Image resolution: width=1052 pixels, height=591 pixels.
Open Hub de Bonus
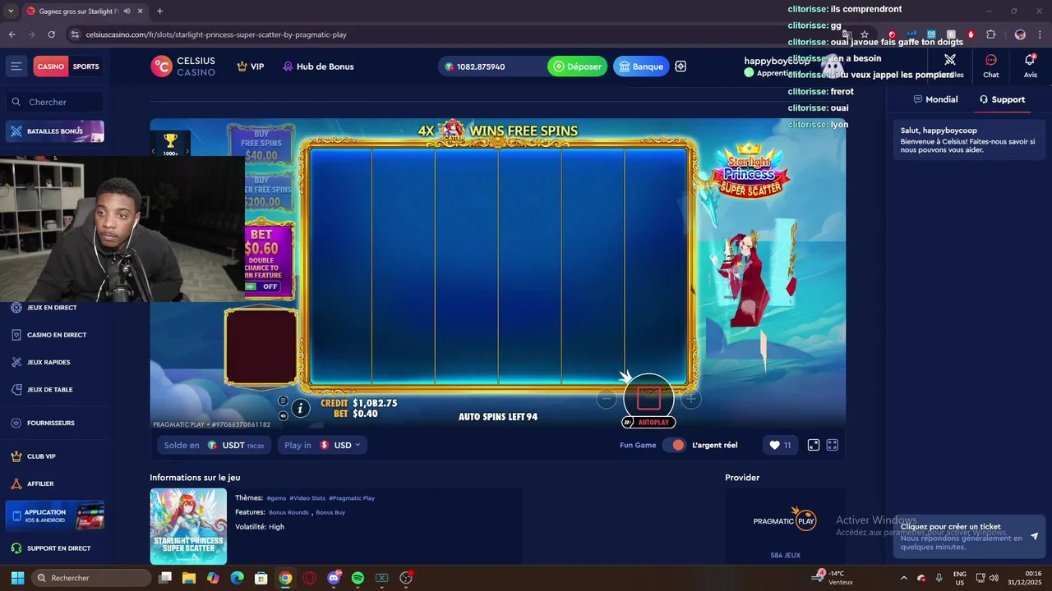[x=318, y=66]
